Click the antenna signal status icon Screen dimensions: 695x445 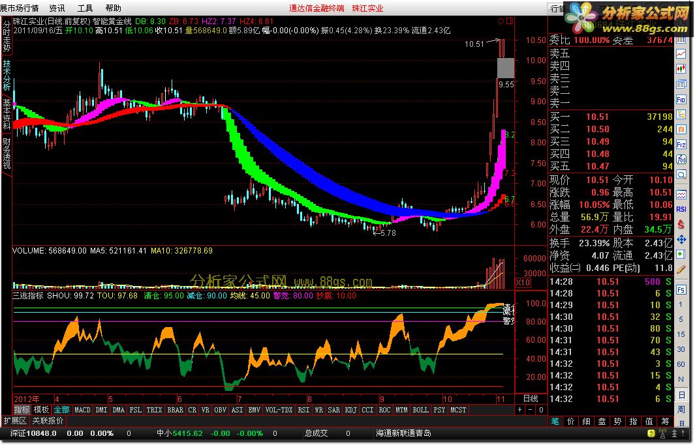662,433
